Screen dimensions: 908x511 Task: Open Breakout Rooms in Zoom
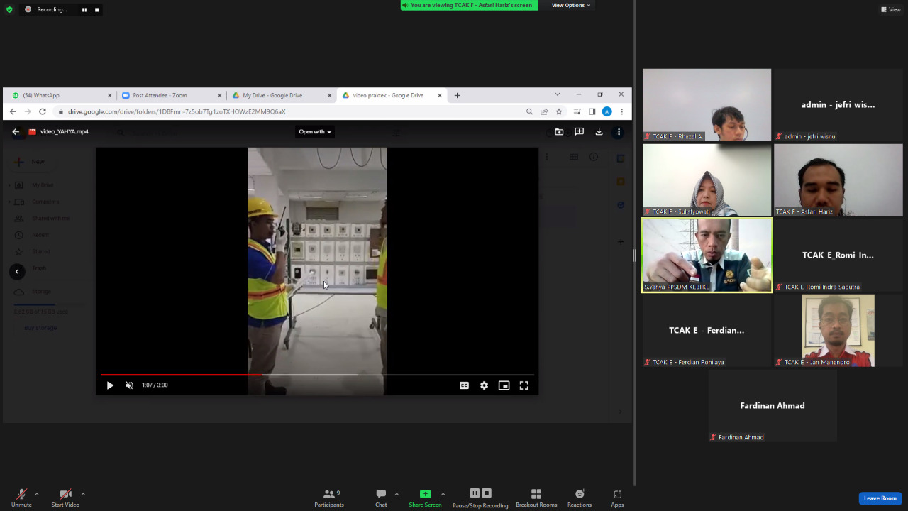[x=536, y=498]
